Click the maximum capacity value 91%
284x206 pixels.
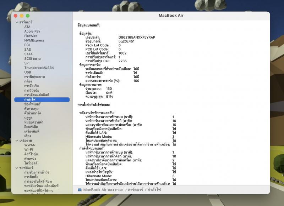click(x=109, y=97)
